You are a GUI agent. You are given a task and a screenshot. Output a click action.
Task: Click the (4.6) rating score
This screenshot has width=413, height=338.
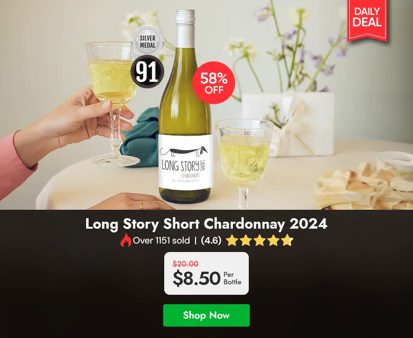211,241
